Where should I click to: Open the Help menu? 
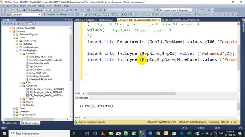tap(66, 6)
